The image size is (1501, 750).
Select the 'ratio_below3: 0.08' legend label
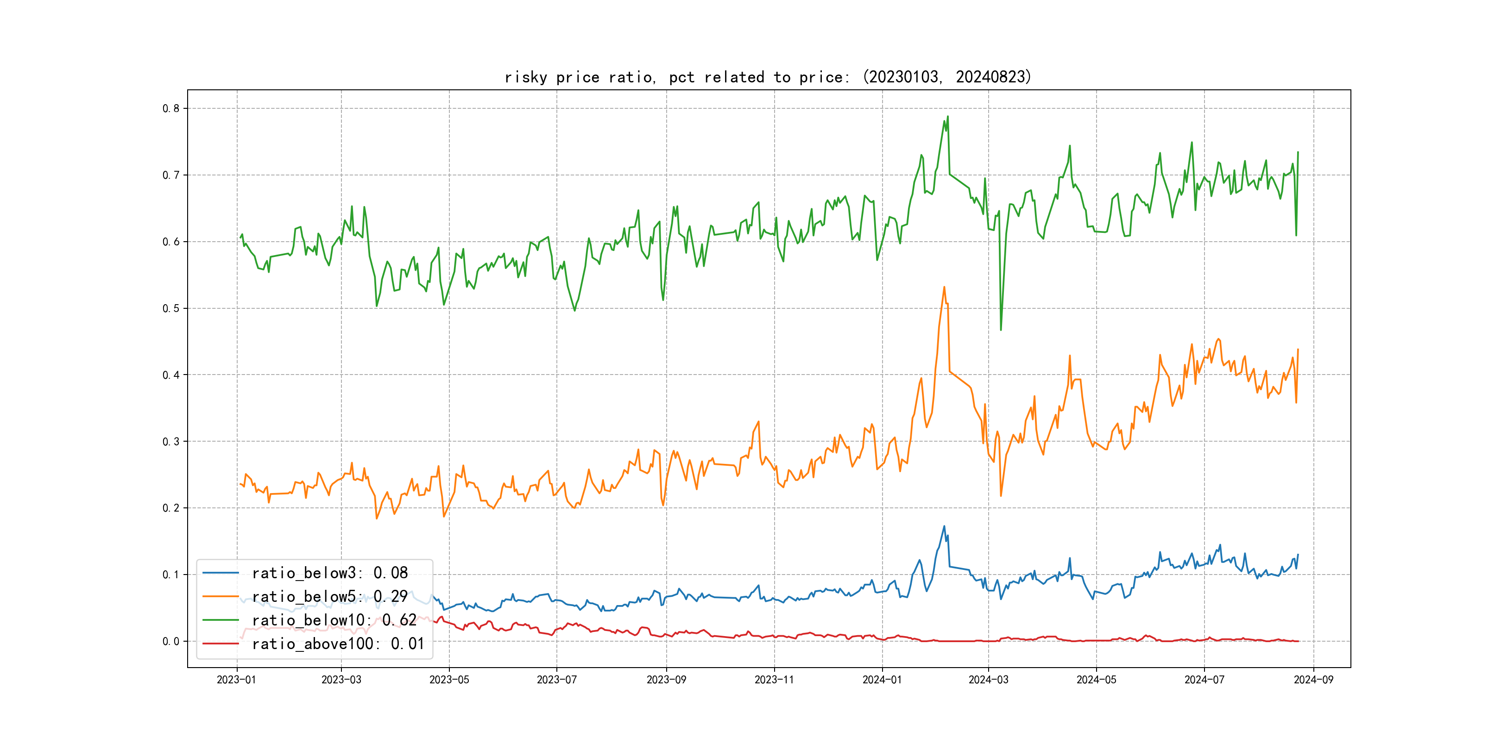coord(330,573)
